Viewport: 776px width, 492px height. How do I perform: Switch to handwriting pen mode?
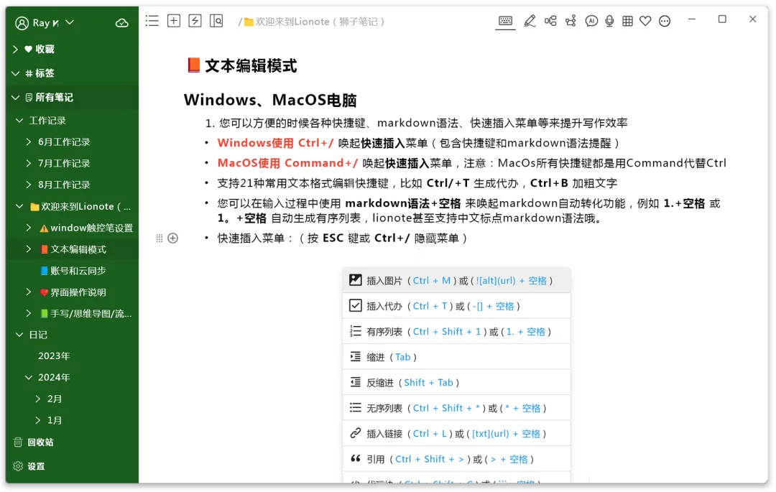click(530, 21)
